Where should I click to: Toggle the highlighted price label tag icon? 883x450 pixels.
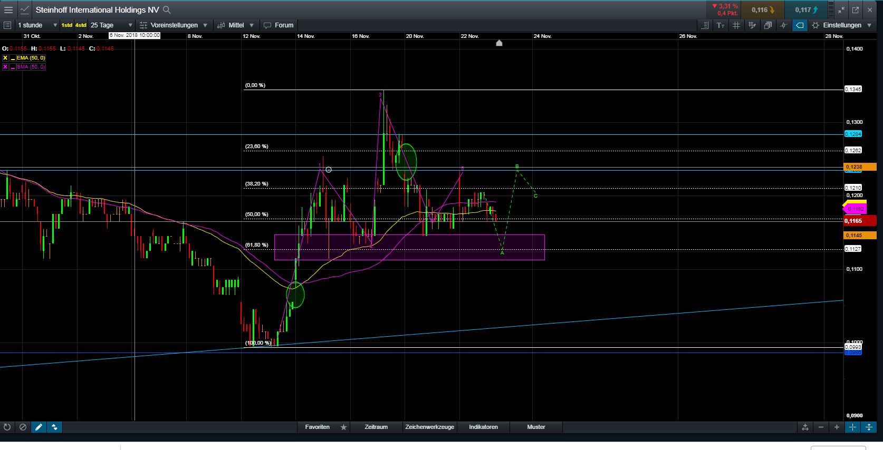[800, 25]
